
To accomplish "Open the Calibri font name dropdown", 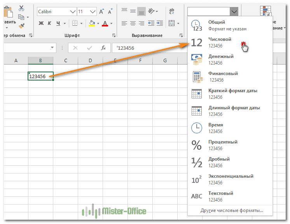I will [x=72, y=12].
